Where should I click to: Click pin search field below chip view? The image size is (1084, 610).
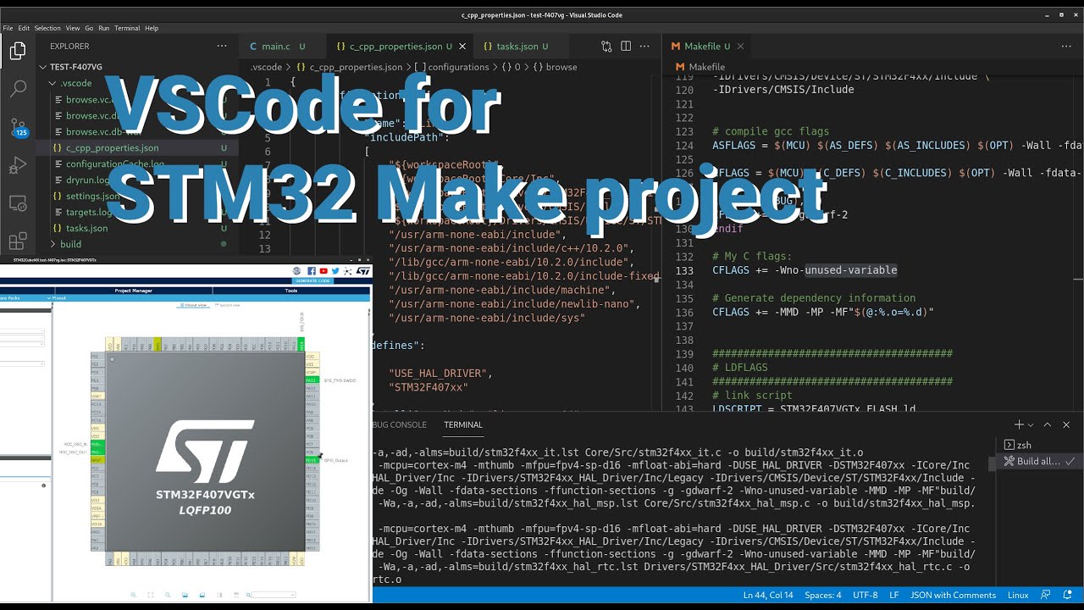(x=274, y=595)
